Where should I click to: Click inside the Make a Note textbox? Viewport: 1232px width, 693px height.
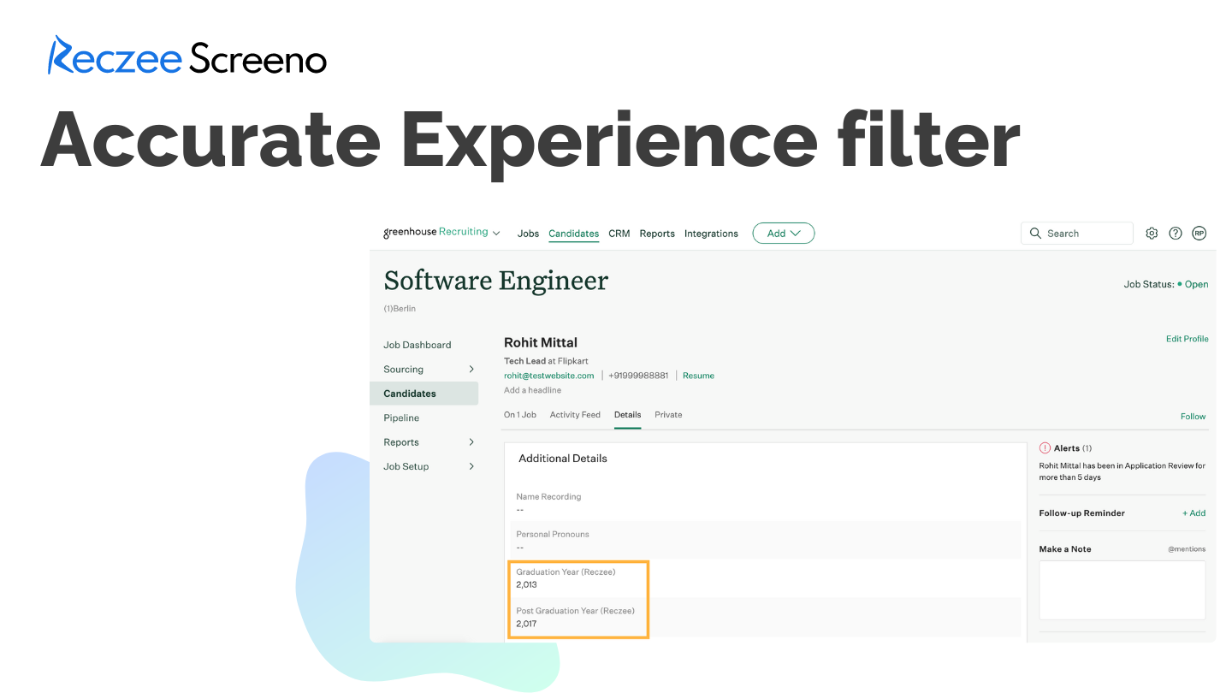pos(1122,590)
